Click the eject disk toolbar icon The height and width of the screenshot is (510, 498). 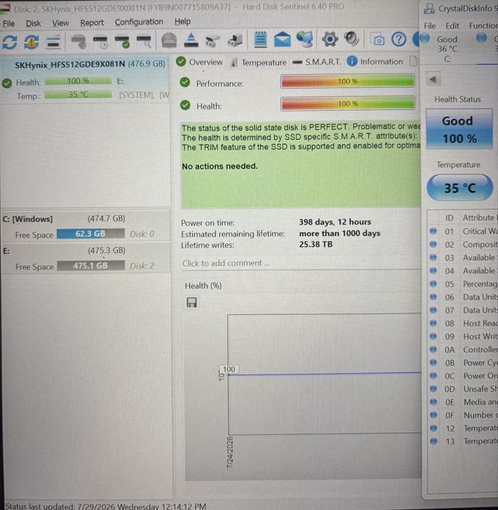[x=191, y=40]
